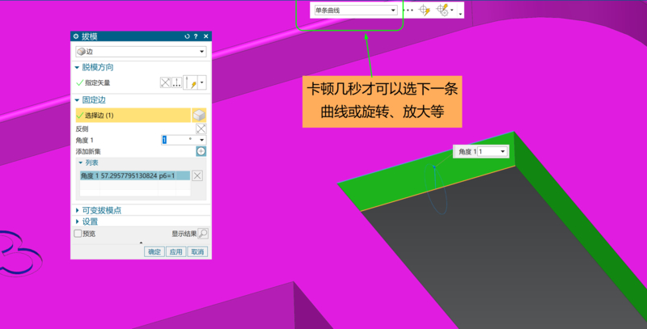
Task: Click the three-dots more options button in selection bar
Action: pyautogui.click(x=408, y=11)
